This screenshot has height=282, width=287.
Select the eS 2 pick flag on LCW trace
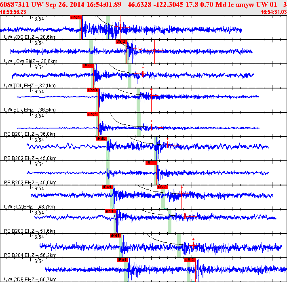121,42
